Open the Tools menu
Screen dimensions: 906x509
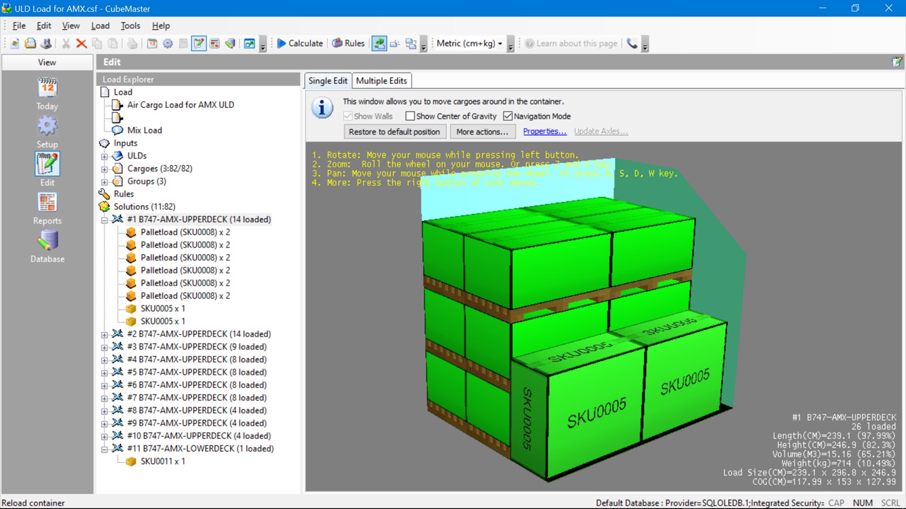pyautogui.click(x=130, y=25)
